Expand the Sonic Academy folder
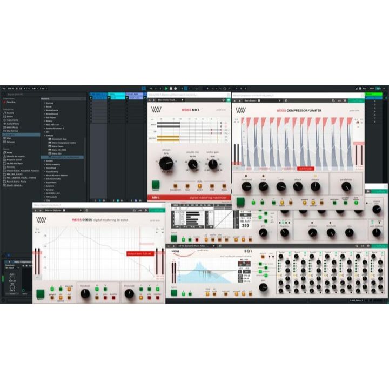This screenshot has width=389, height=389. point(45,164)
